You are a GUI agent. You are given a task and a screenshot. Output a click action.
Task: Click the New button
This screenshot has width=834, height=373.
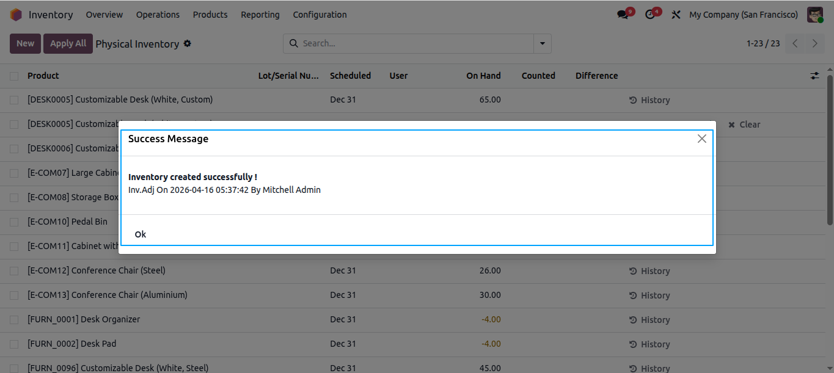point(25,43)
